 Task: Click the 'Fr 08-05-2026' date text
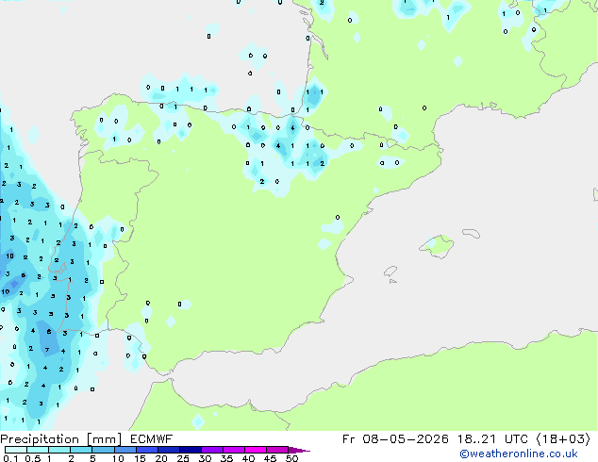click(395, 439)
